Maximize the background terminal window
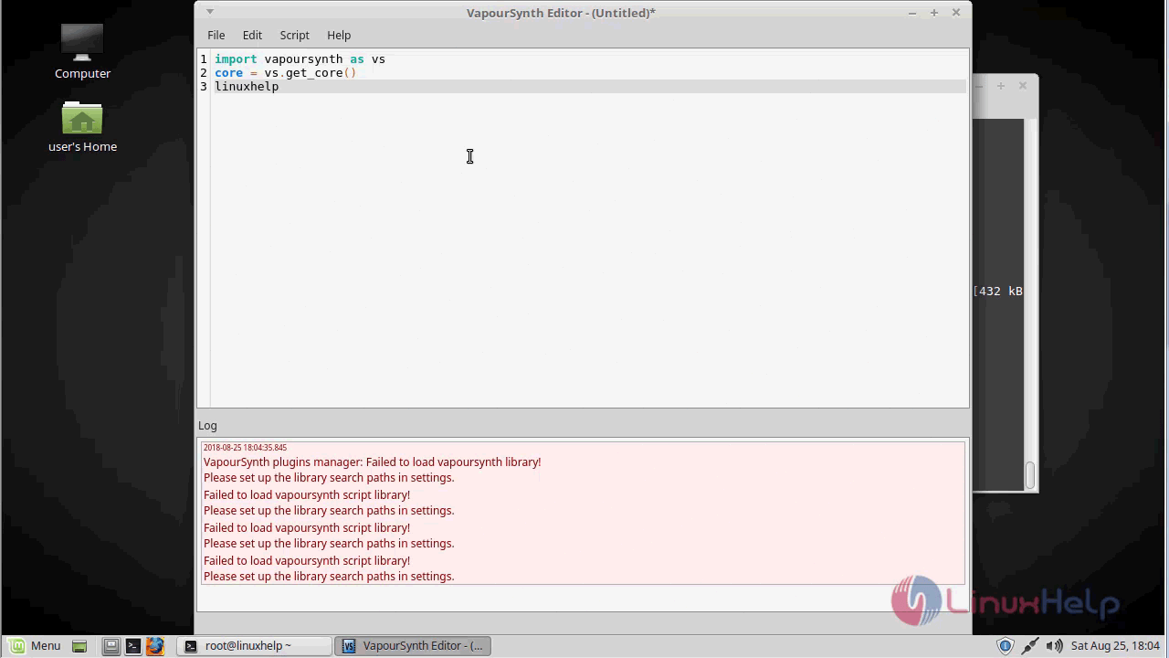Viewport: 1169px width, 658px height. click(x=1001, y=86)
